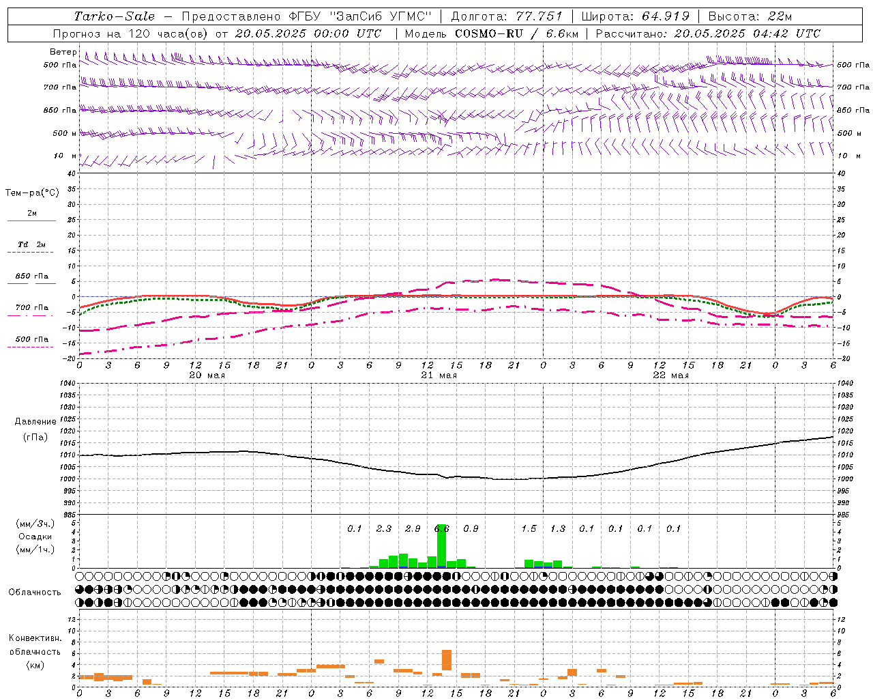The width and height of the screenshot is (873, 699).
Task: Click the 21 мая date label
Action: click(439, 375)
